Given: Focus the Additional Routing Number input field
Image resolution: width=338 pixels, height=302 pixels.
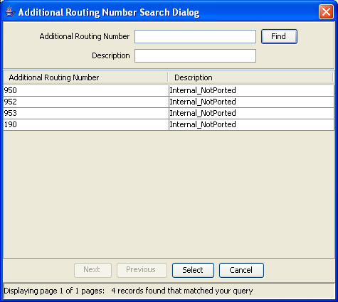Looking at the screenshot, I should coord(195,37).
